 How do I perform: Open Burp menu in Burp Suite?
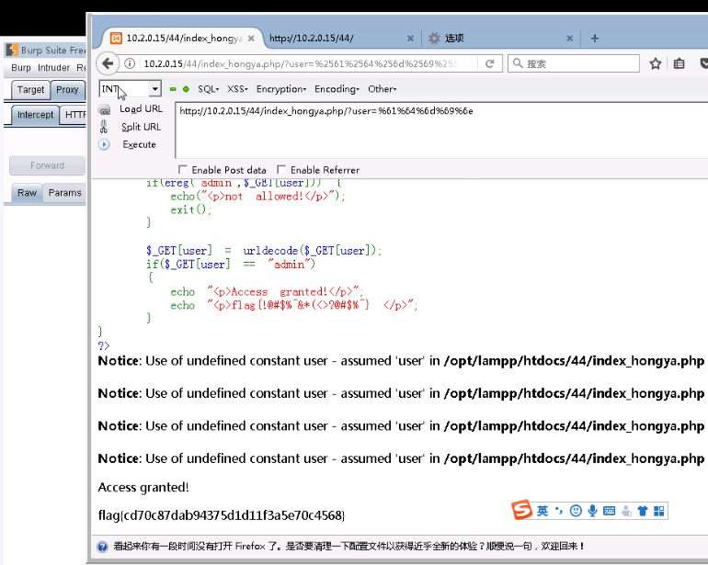pyautogui.click(x=21, y=68)
